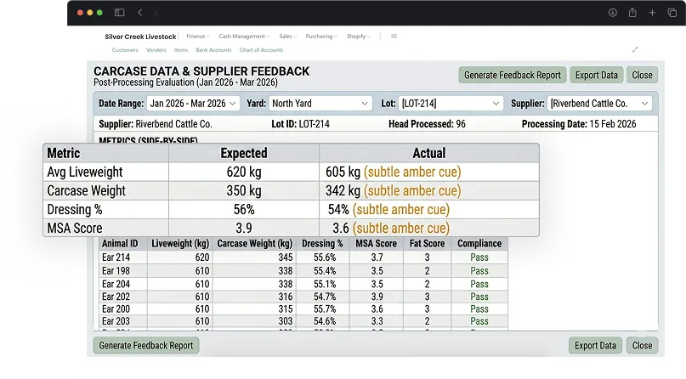Go back with the left chevron
Screen dimensions: 686x379
tap(140, 13)
